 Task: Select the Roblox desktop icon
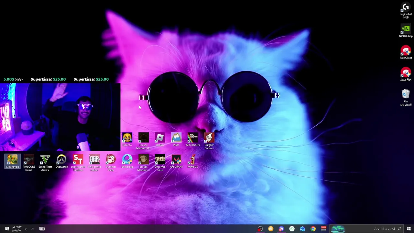click(x=160, y=140)
